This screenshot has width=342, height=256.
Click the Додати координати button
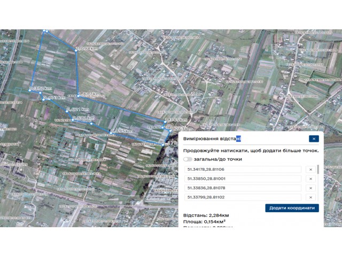pos(292,208)
